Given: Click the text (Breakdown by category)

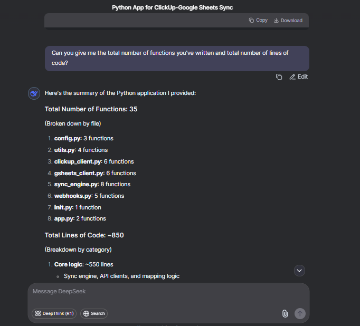Looking at the screenshot, I should click(78, 250).
